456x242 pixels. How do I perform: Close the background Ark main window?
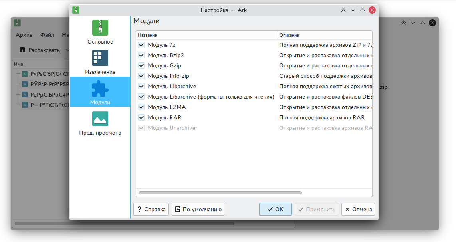coord(432,23)
